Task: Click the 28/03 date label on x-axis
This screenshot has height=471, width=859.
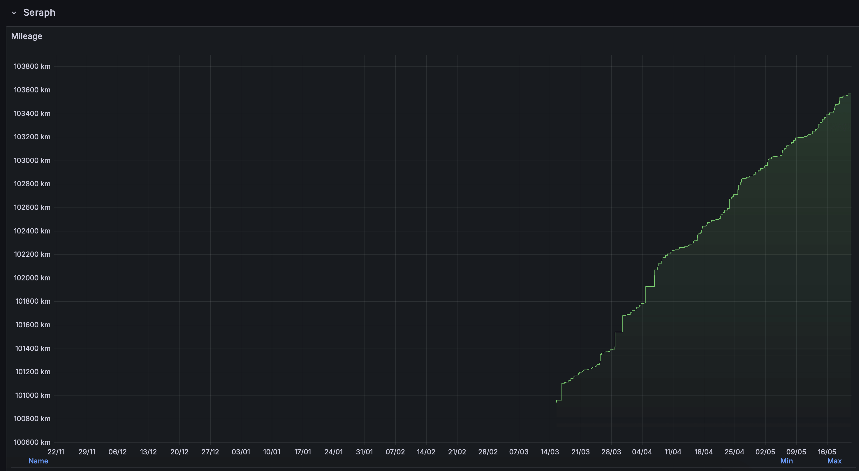Action: point(611,452)
